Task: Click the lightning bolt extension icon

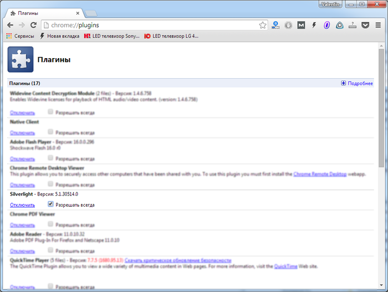Action: [314, 25]
